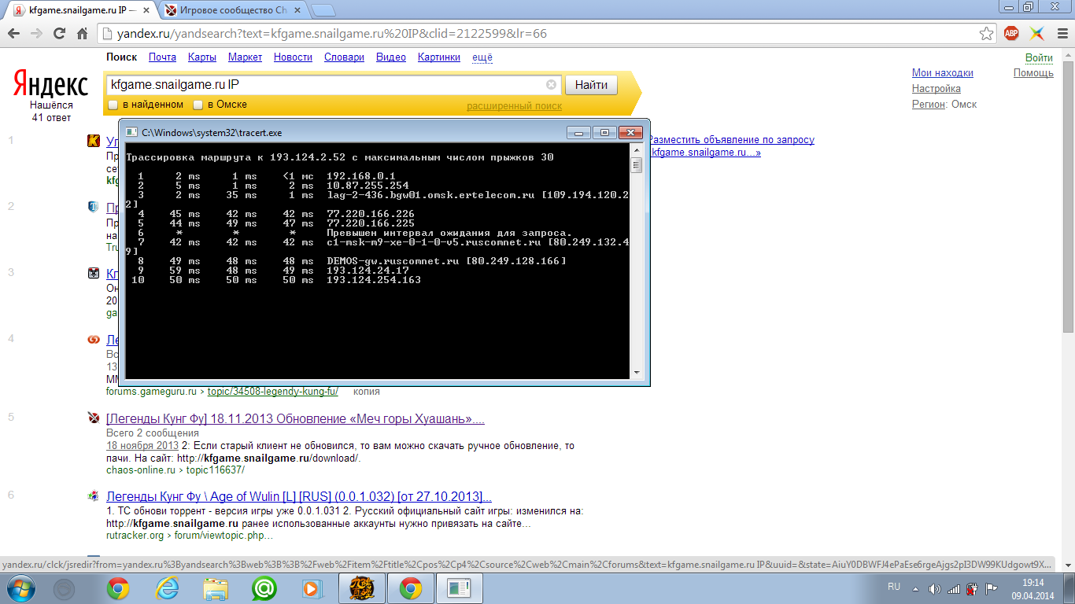Bookmark this page with the star icon
This screenshot has height=604, width=1075.
point(986,34)
